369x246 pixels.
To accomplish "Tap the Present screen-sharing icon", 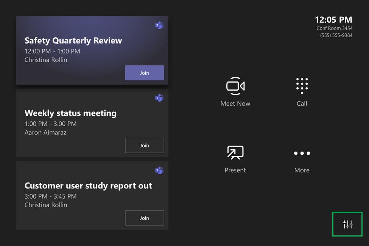I will click(235, 153).
